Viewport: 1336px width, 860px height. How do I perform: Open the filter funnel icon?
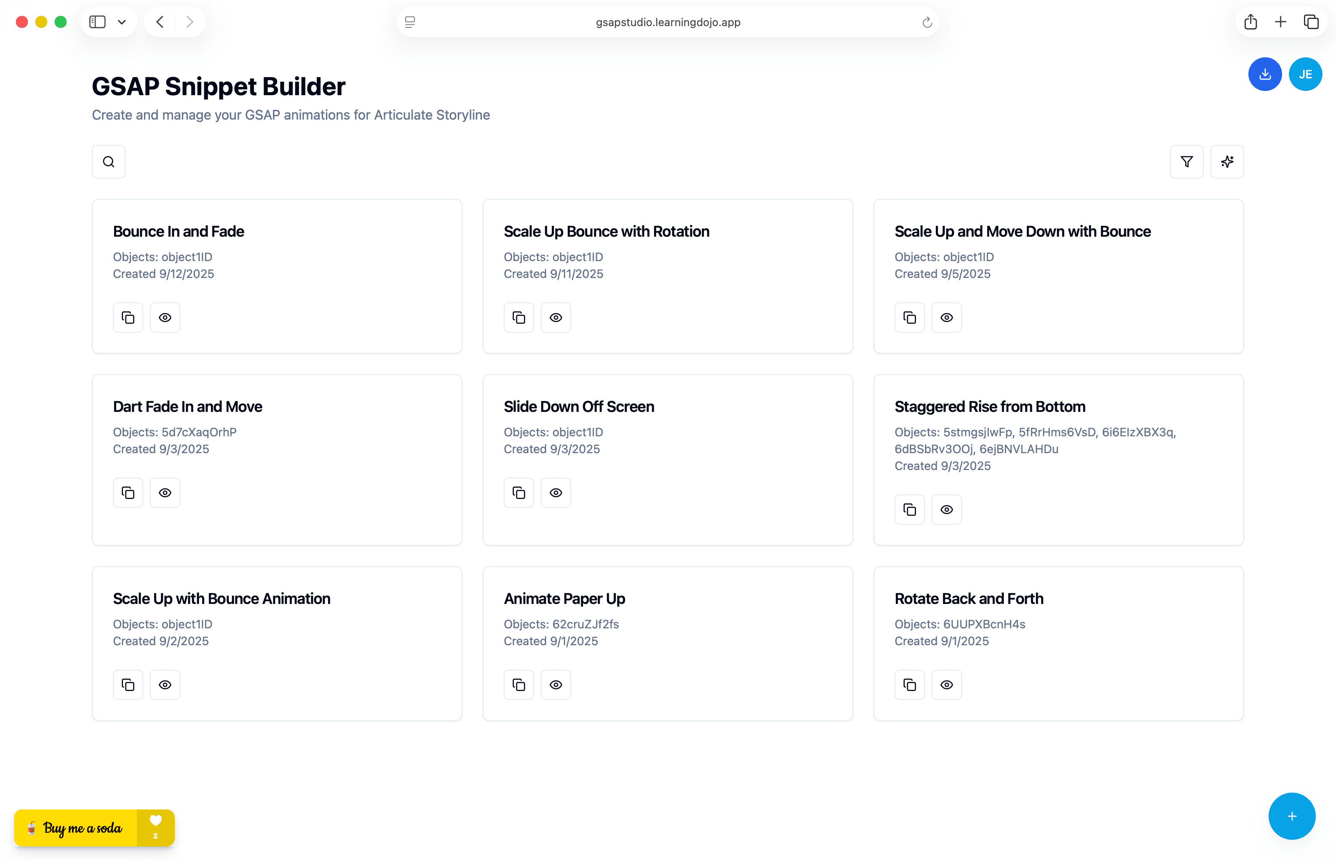click(x=1186, y=162)
